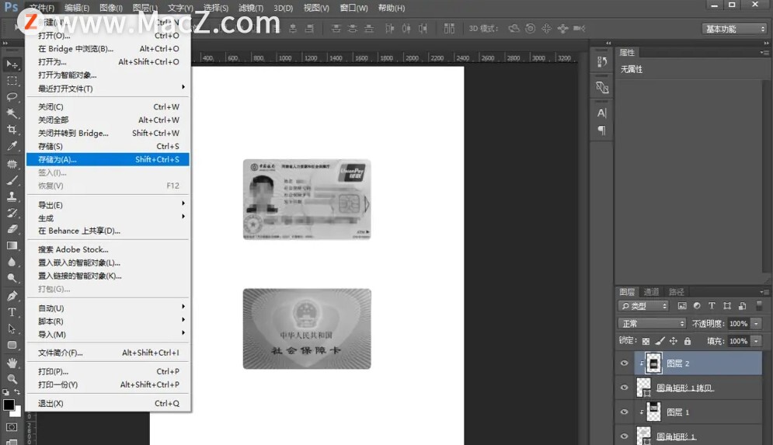773x445 pixels.
Task: Activate the Zoom tool
Action: [12, 379]
